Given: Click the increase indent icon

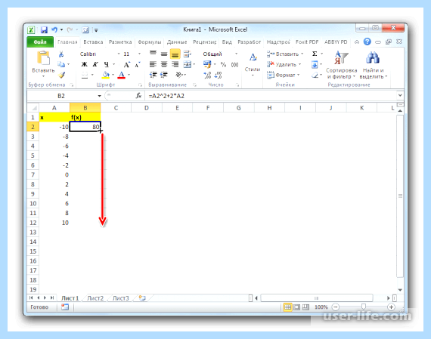Looking at the screenshot, I should click(x=164, y=75).
